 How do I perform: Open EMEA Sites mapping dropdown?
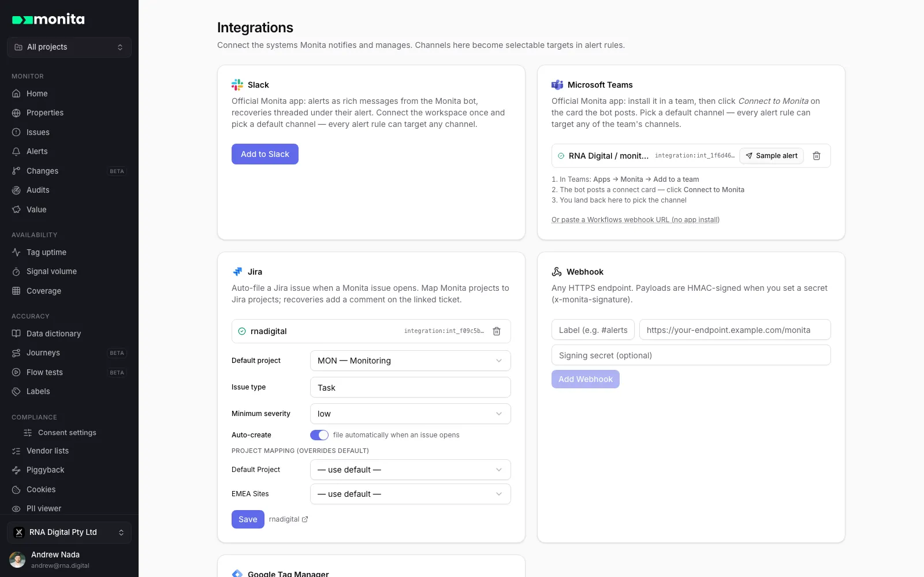pyautogui.click(x=411, y=494)
